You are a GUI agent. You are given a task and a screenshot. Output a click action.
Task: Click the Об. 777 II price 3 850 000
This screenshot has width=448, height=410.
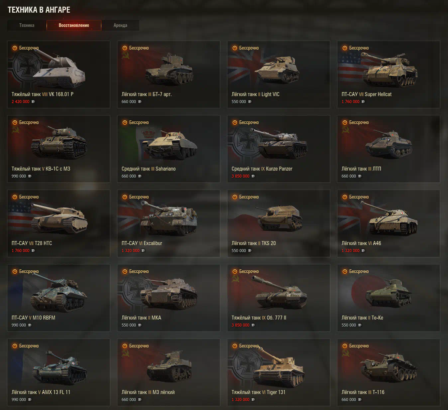240,325
